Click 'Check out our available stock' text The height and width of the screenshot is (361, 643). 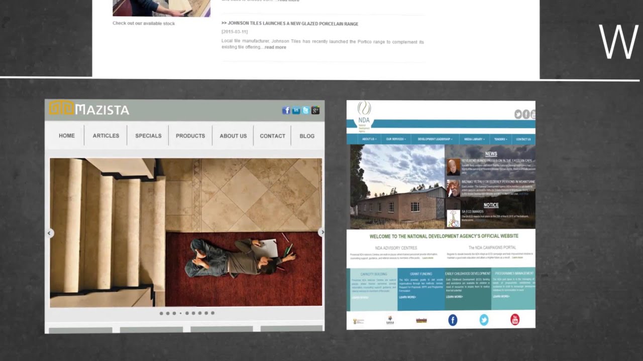[x=144, y=24]
